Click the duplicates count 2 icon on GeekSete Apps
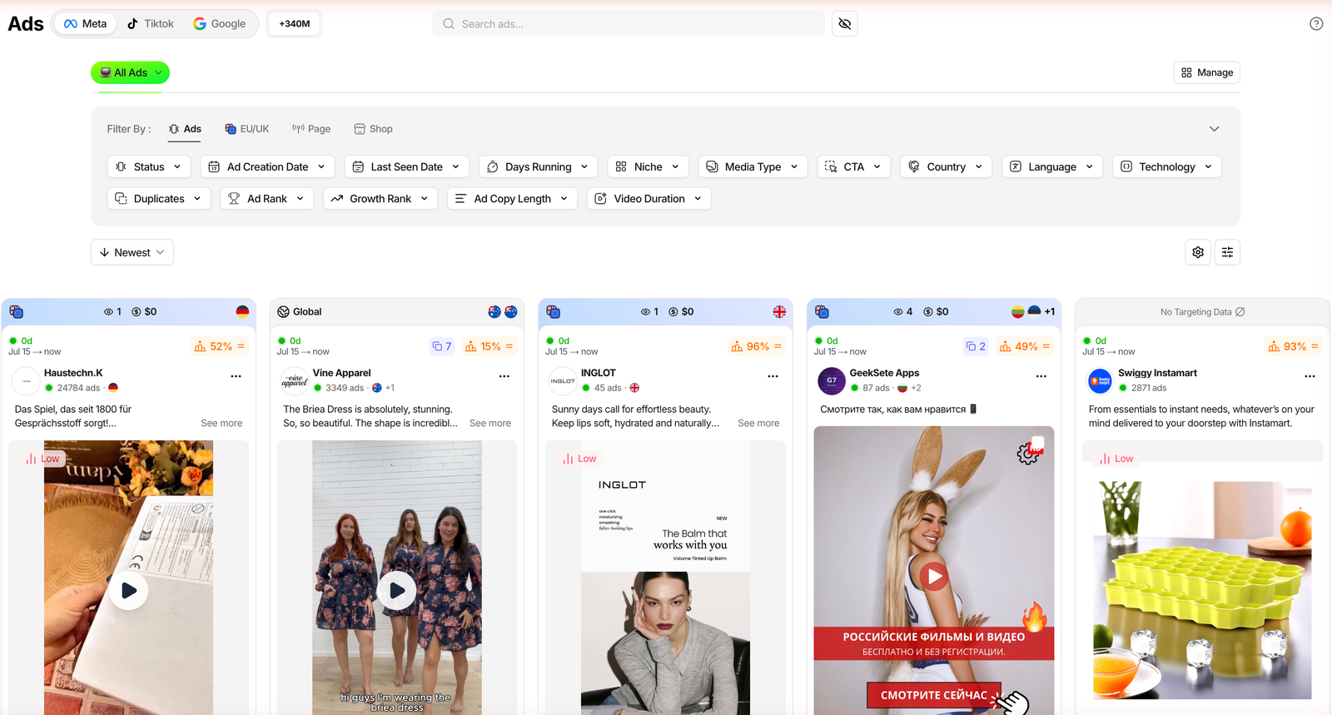The image size is (1332, 715). pos(976,346)
